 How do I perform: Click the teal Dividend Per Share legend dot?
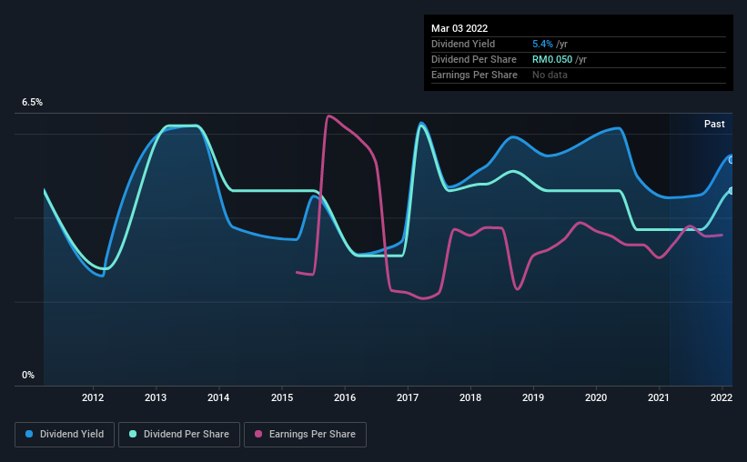click(x=133, y=434)
